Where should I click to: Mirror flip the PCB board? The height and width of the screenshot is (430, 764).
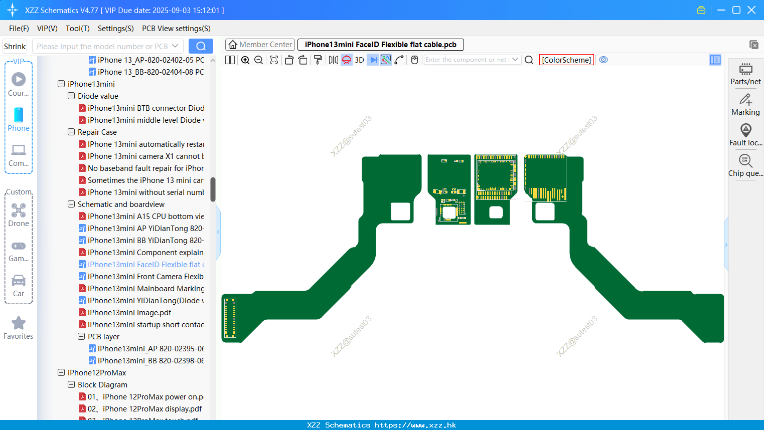click(333, 60)
